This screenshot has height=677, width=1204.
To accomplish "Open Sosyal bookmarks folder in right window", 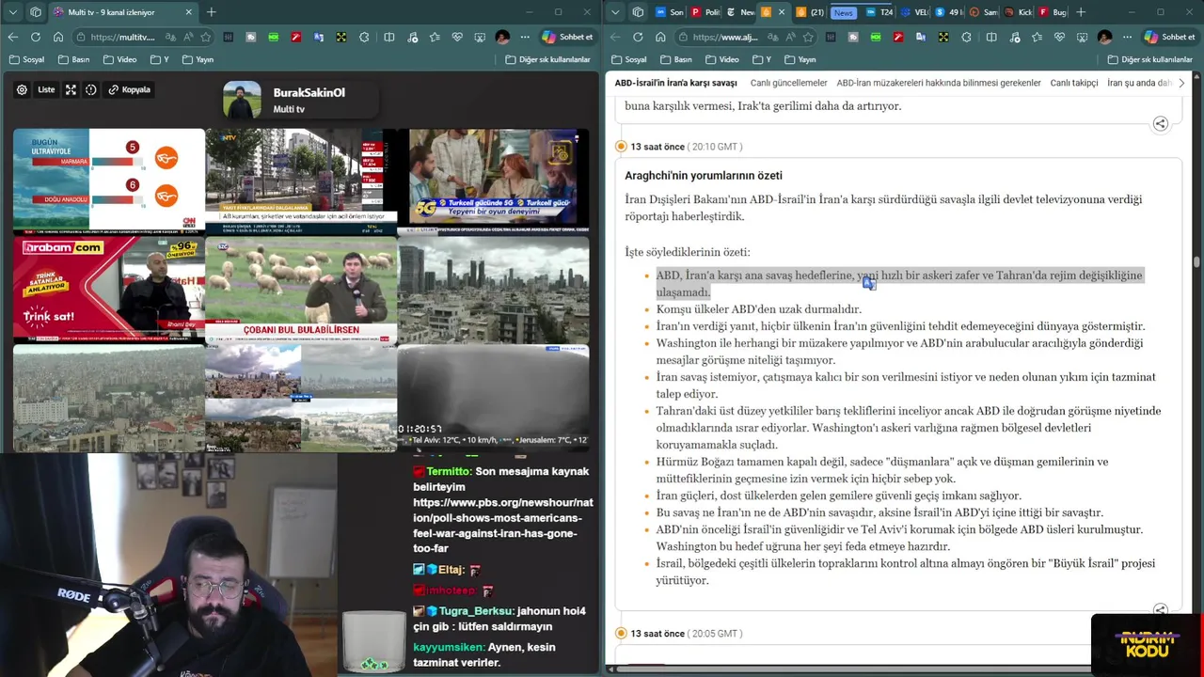I will click(x=629, y=59).
